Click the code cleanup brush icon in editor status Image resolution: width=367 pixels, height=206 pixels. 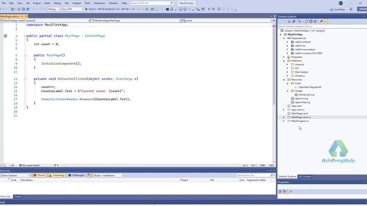click(x=55, y=165)
